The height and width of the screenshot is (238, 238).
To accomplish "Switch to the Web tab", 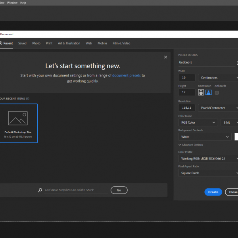I will (x=89, y=43).
